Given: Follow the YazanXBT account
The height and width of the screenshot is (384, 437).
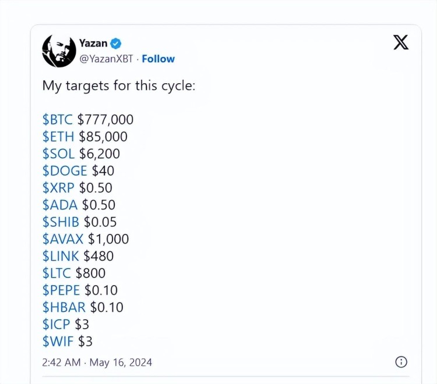Looking at the screenshot, I should pos(158,59).
